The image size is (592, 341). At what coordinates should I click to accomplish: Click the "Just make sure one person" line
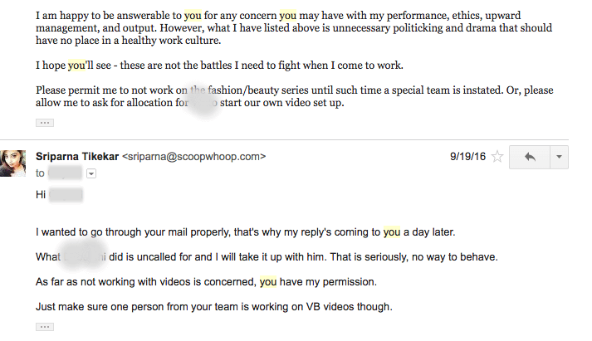214,307
